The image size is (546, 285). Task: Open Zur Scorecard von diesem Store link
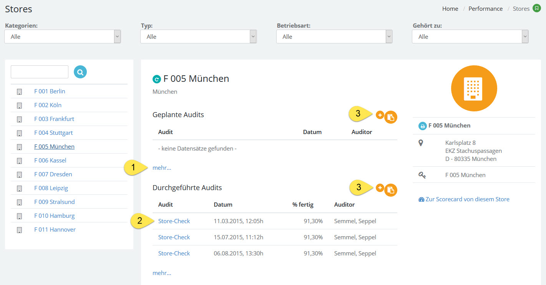(x=467, y=199)
